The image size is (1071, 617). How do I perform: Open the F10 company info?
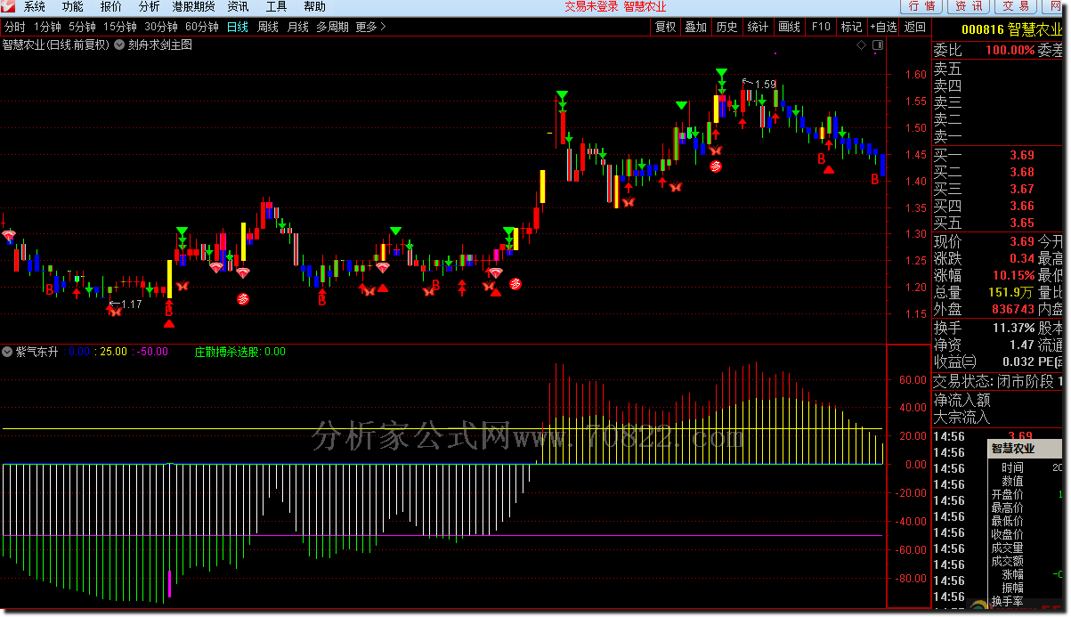[x=820, y=27]
